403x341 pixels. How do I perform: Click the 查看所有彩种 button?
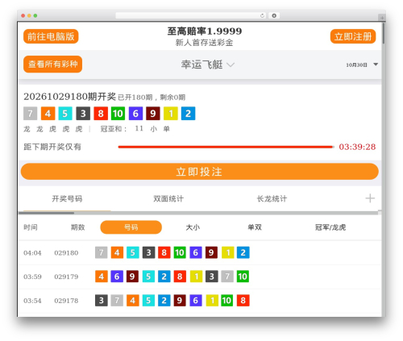click(x=52, y=64)
